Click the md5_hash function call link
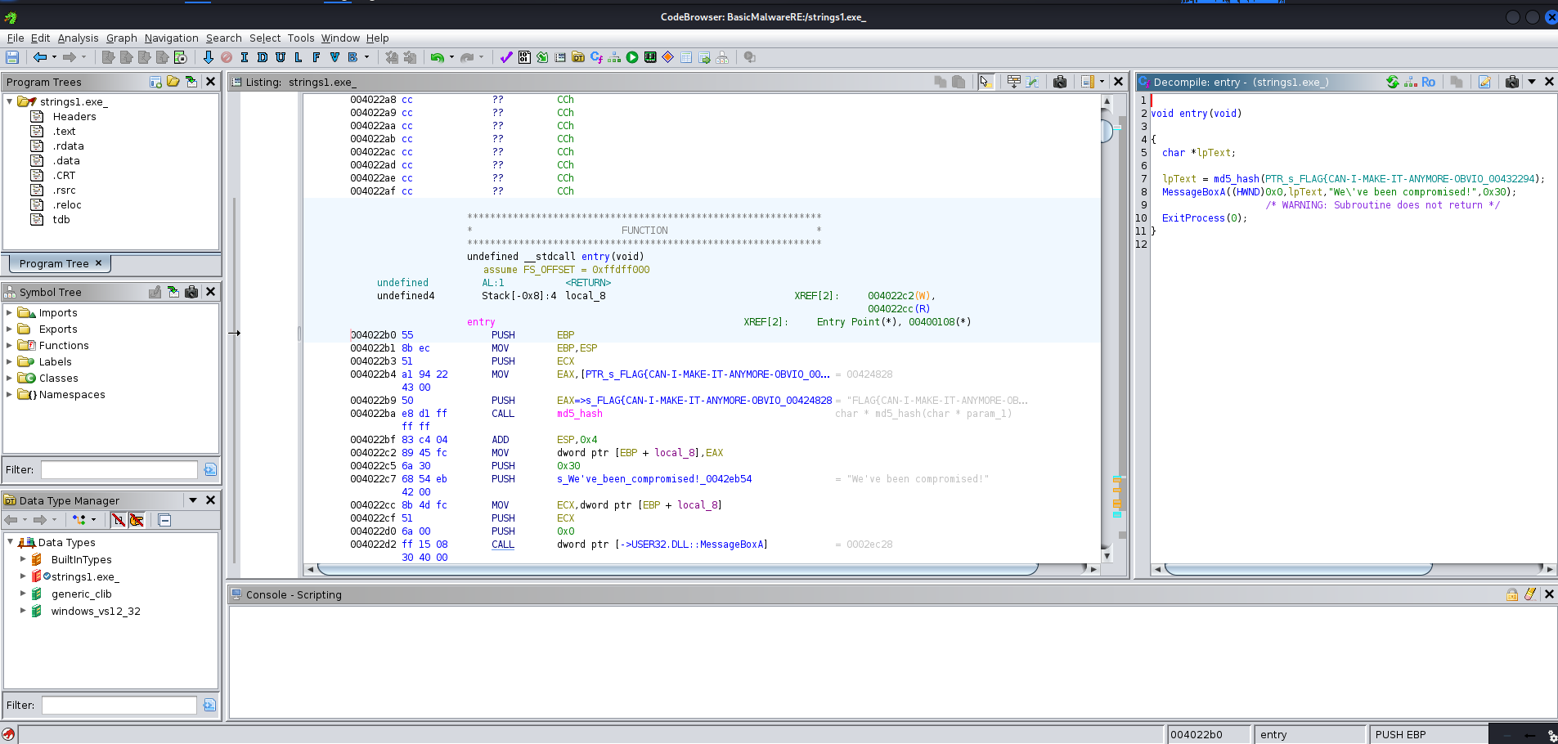1558x744 pixels. pyautogui.click(x=579, y=414)
